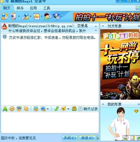Click inside the message input box
This screenshot has height=142, width=140.
pos(50,123)
